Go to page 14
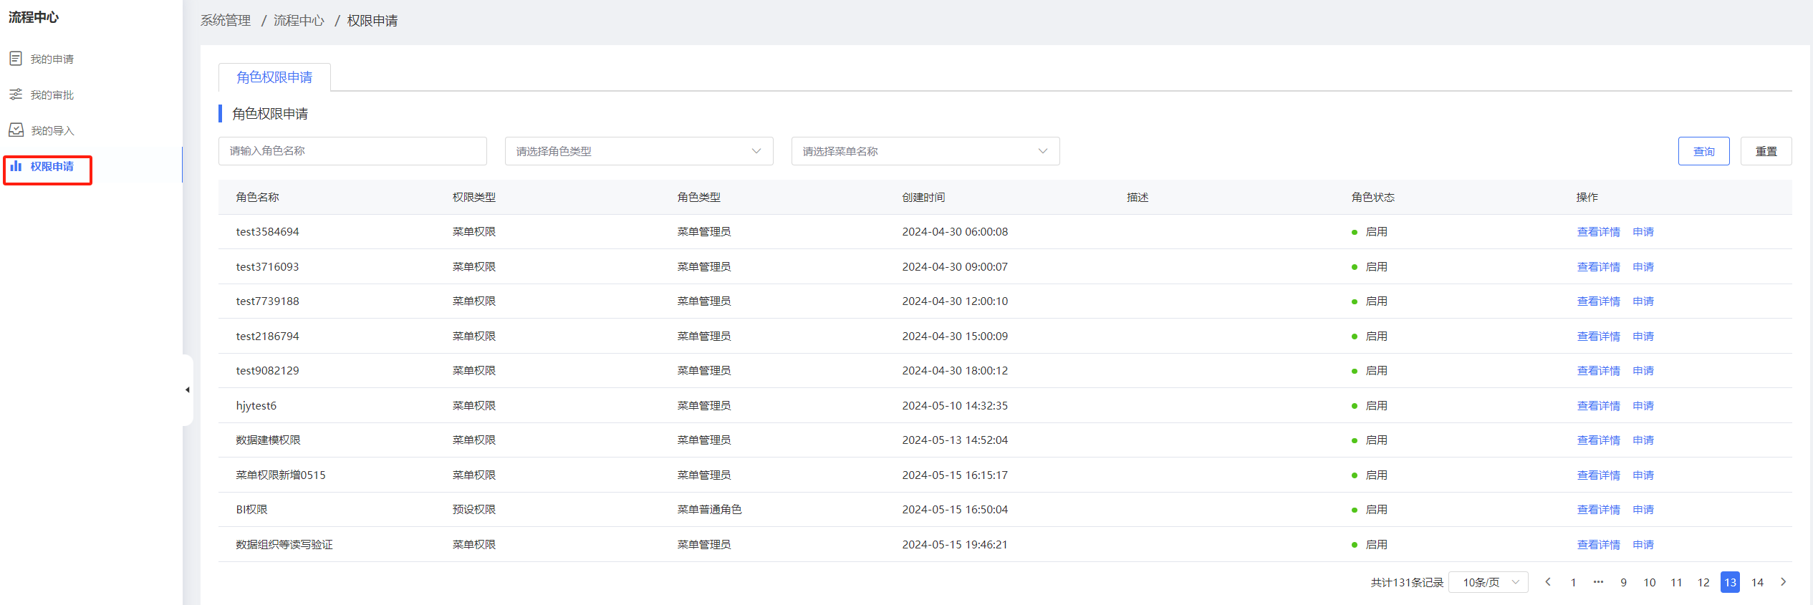 click(1757, 582)
